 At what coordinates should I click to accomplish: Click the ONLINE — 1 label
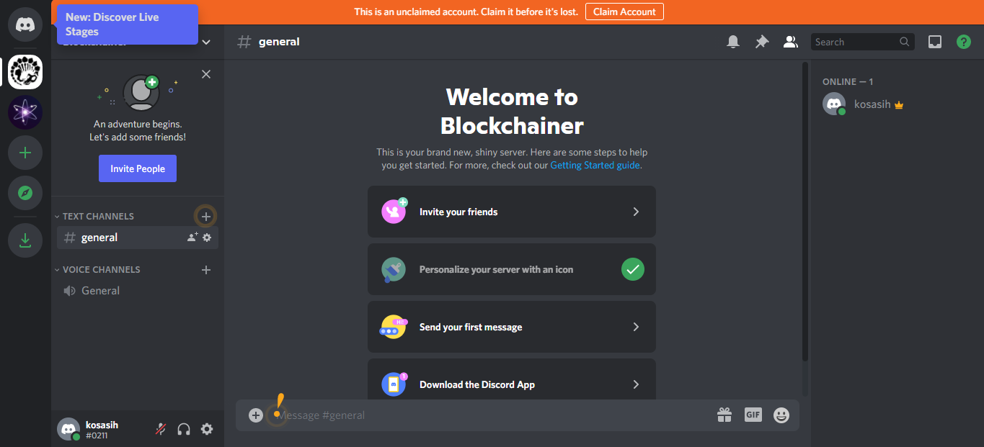(848, 81)
